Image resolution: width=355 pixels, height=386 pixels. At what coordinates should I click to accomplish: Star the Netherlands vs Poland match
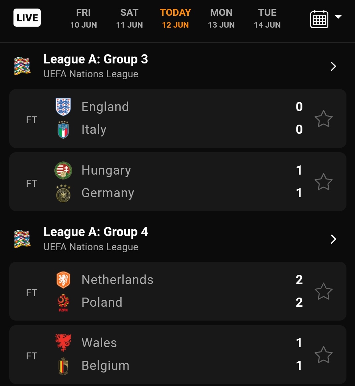(x=323, y=291)
